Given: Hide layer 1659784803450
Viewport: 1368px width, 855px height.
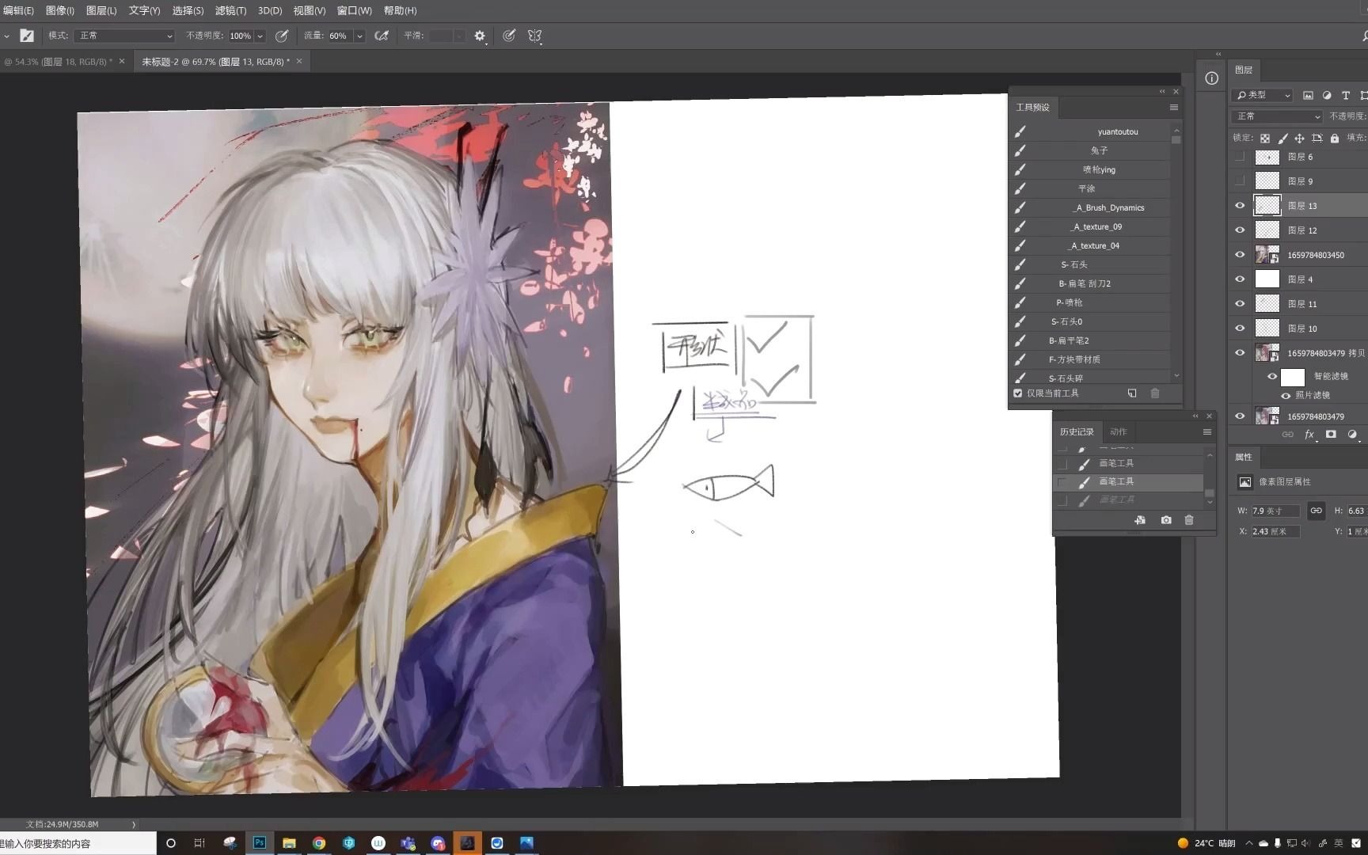Looking at the screenshot, I should (1240, 255).
